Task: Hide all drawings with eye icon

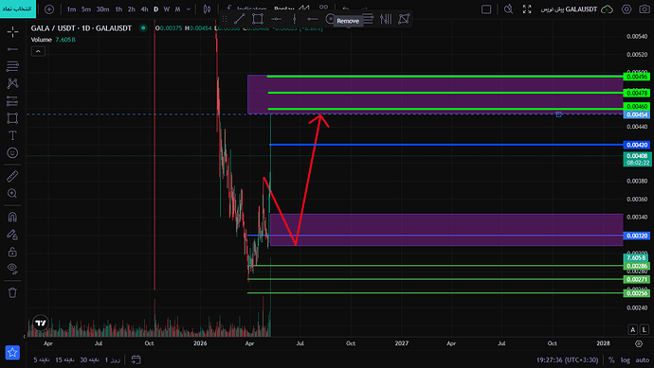Action: coord(12,269)
